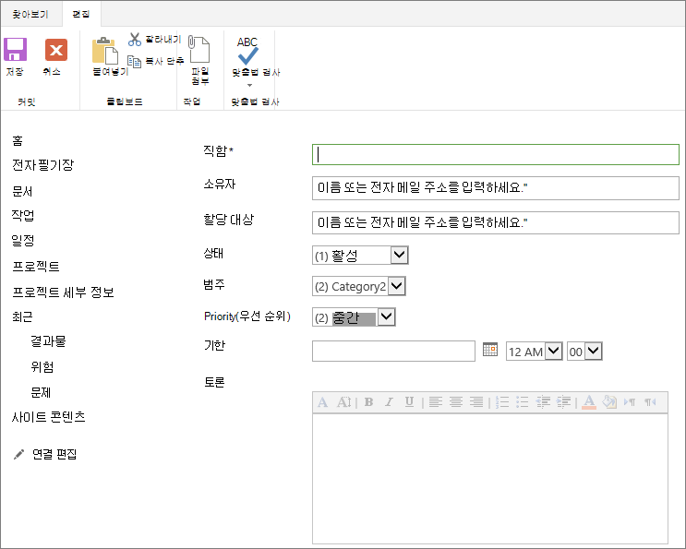Select the 편집 ribbon tab
This screenshot has width=686, height=549.
click(x=81, y=15)
